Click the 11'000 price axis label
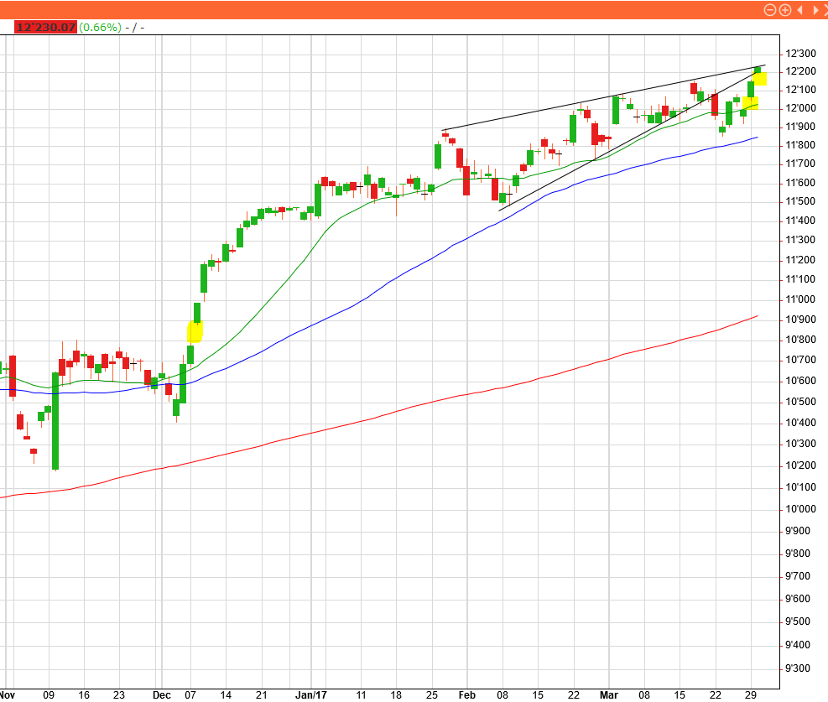The image size is (828, 702). pyautogui.click(x=800, y=299)
